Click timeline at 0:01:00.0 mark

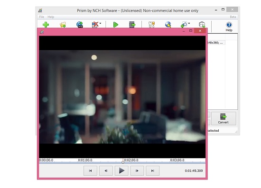[x=85, y=160]
